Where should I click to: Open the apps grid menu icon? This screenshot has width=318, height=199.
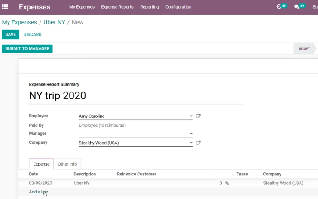5,7
